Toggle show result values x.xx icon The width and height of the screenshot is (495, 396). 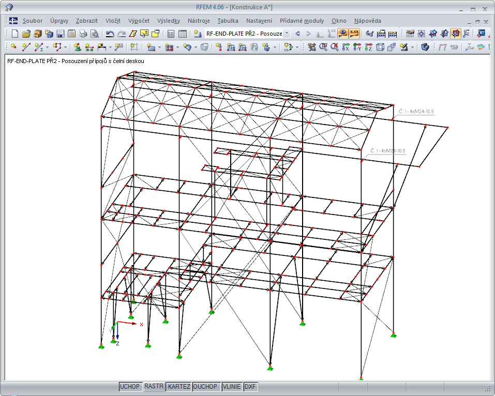(354, 33)
